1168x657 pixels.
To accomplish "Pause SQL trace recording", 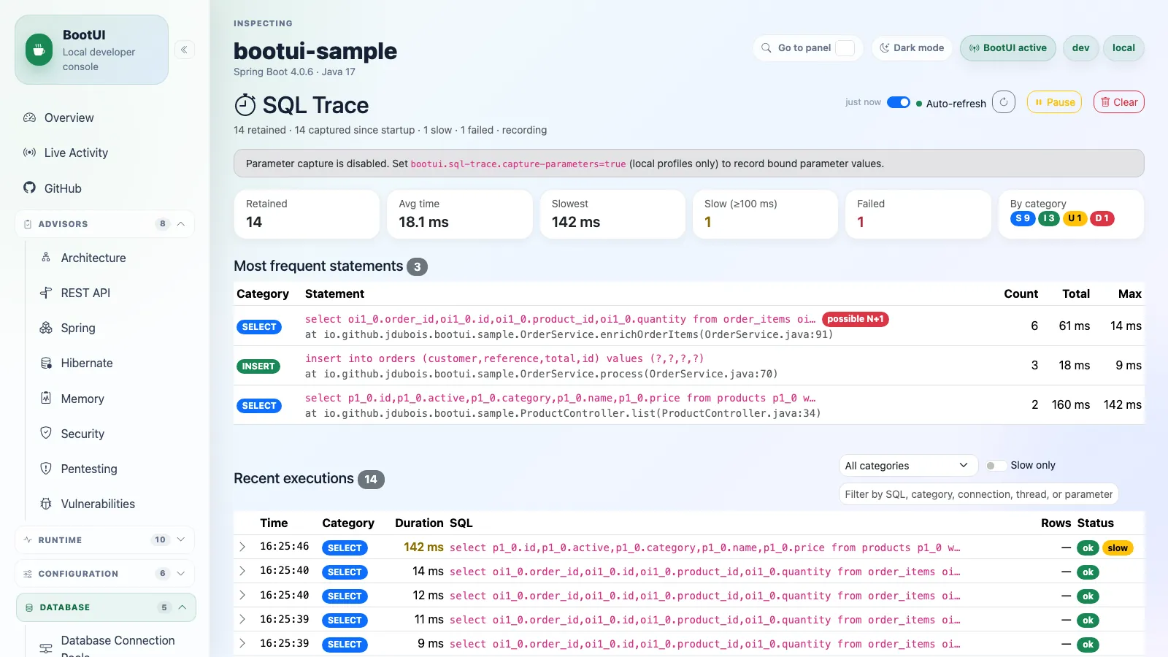I will 1054,102.
